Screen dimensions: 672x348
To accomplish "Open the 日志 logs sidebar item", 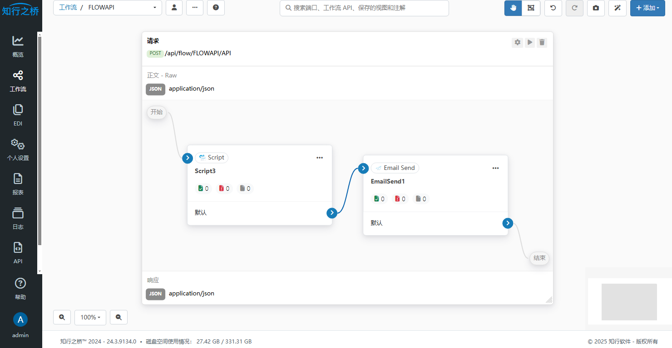I will pyautogui.click(x=18, y=219).
